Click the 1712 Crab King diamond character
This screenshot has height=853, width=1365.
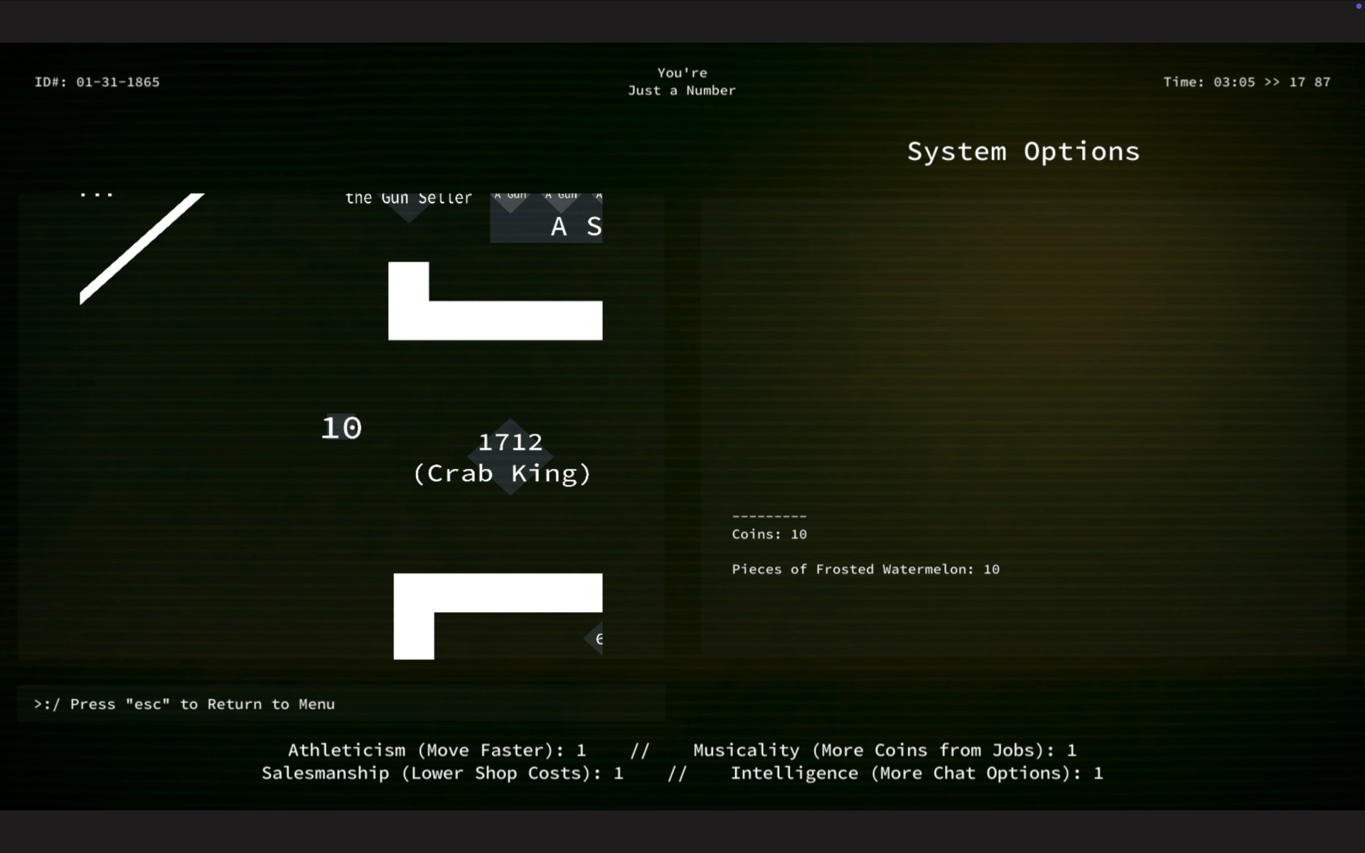(510, 457)
